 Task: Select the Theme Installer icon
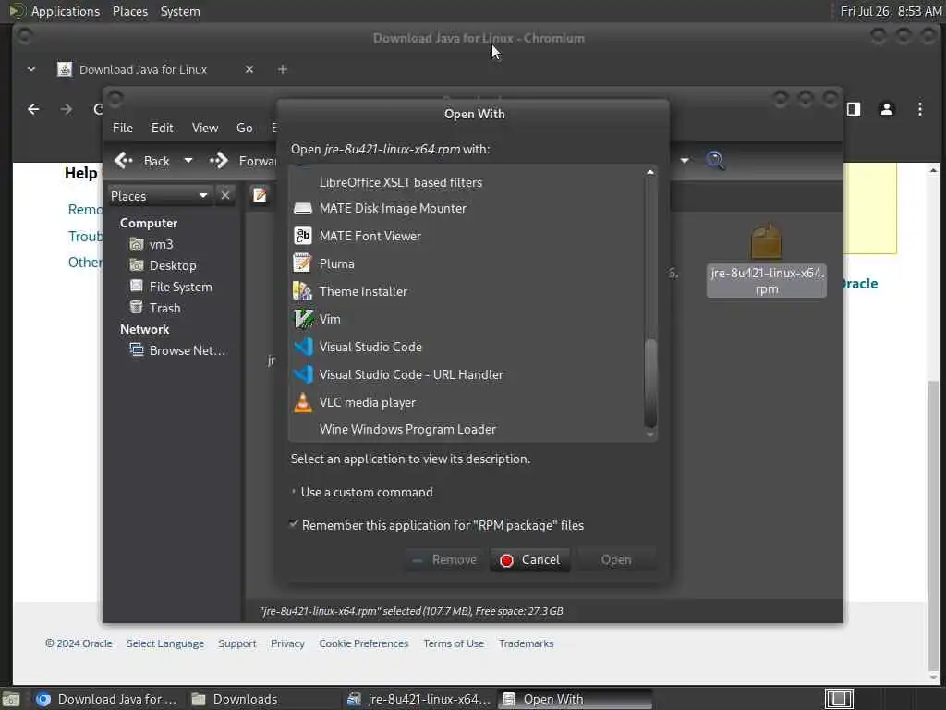coord(302,291)
